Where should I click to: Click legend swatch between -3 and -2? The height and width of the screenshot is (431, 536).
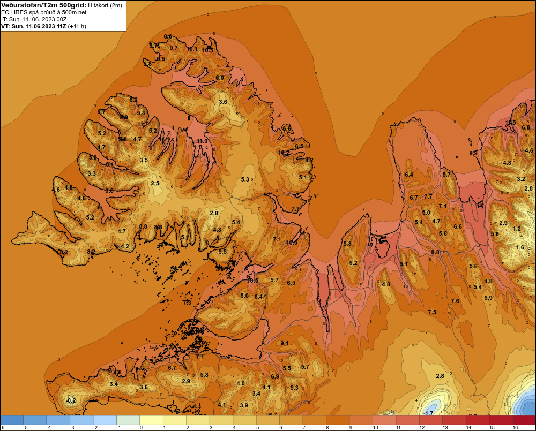81,420
